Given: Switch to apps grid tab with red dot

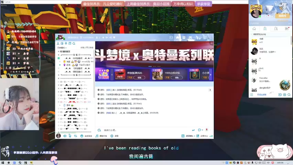Looking at the screenshot, I should (x=287, y=29).
